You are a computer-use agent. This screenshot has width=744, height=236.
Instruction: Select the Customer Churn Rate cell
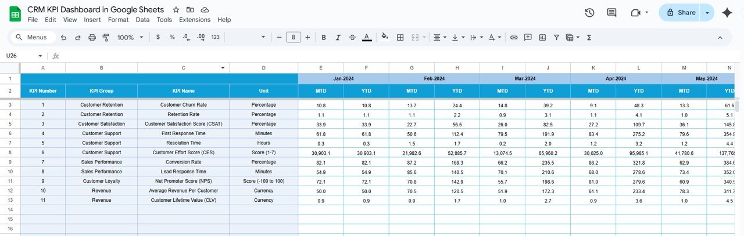[184, 105]
